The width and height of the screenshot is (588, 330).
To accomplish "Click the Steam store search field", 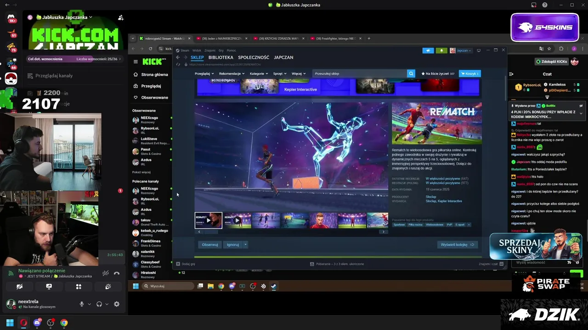I will [x=360, y=73].
